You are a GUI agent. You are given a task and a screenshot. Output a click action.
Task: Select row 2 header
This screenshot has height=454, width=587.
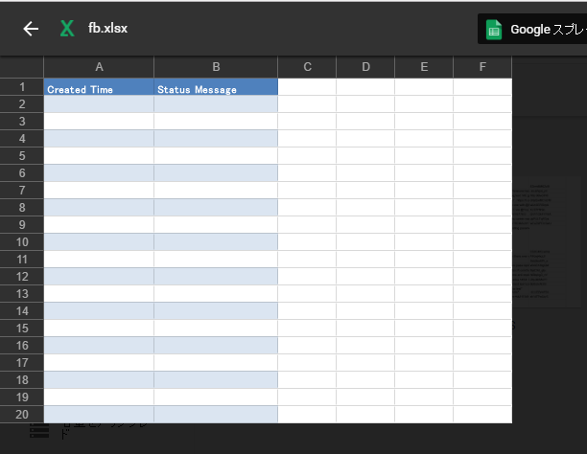tap(22, 104)
